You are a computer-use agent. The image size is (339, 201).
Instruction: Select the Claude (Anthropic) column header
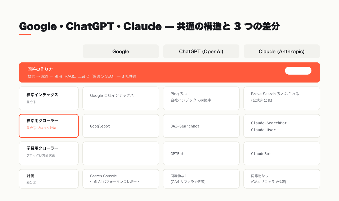[282, 51]
